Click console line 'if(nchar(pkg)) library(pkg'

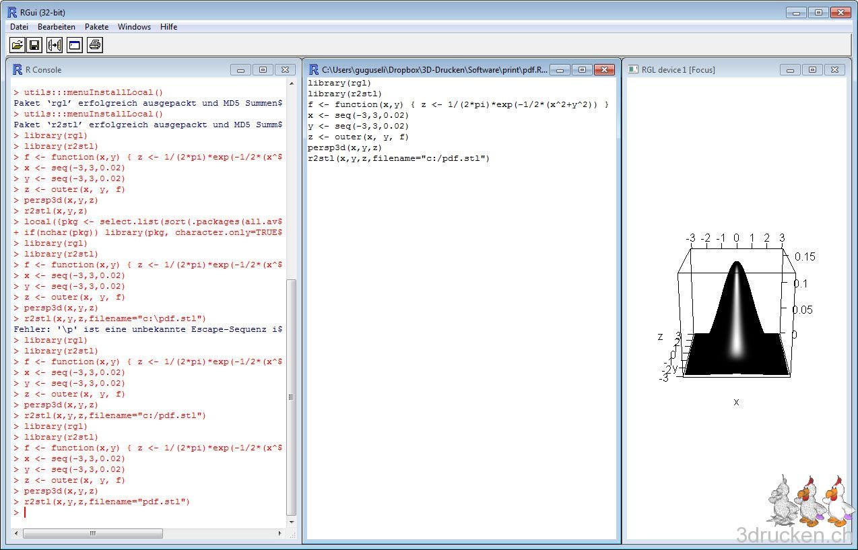pos(148,232)
